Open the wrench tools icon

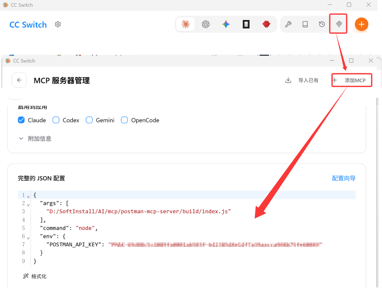(288, 24)
